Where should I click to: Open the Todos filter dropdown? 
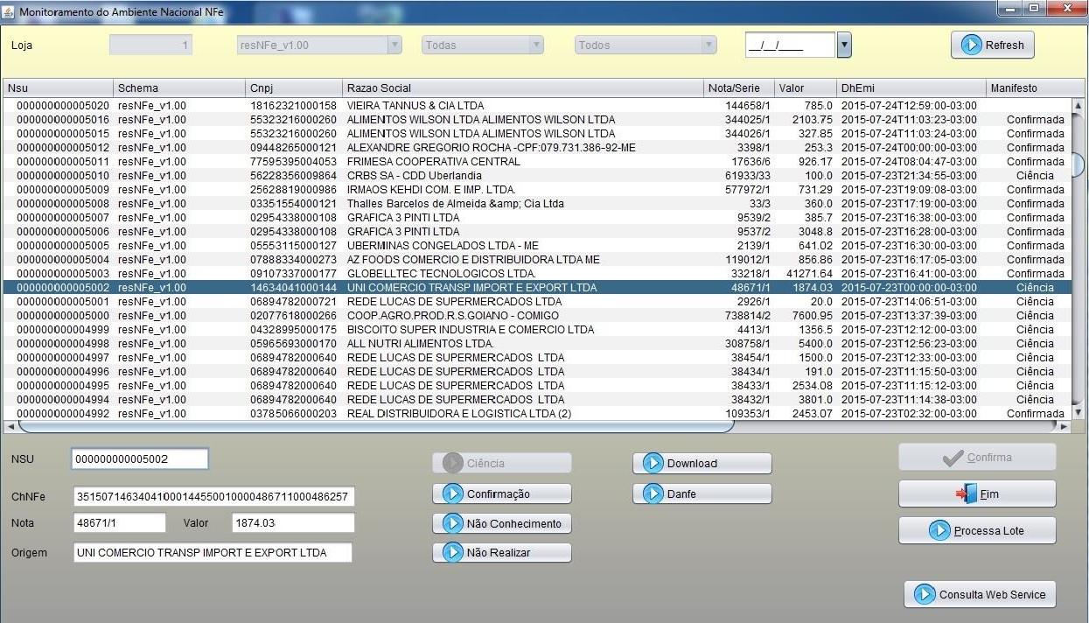[646, 45]
